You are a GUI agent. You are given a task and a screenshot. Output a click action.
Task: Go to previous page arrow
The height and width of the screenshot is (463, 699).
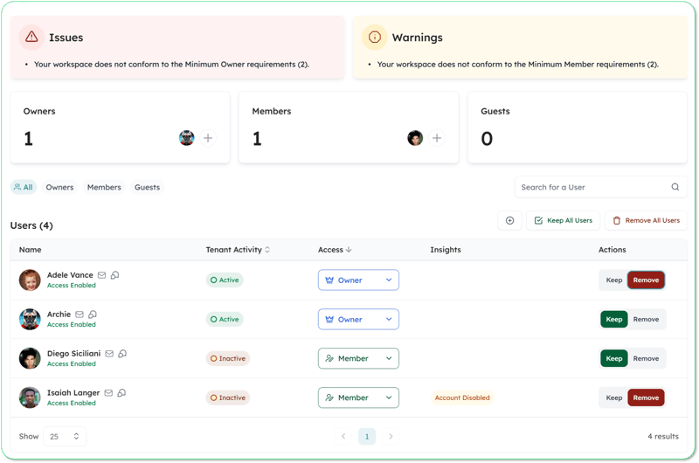click(x=343, y=436)
